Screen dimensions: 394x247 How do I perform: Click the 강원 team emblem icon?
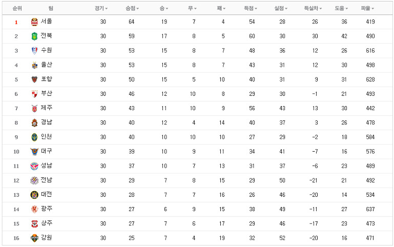point(34,238)
